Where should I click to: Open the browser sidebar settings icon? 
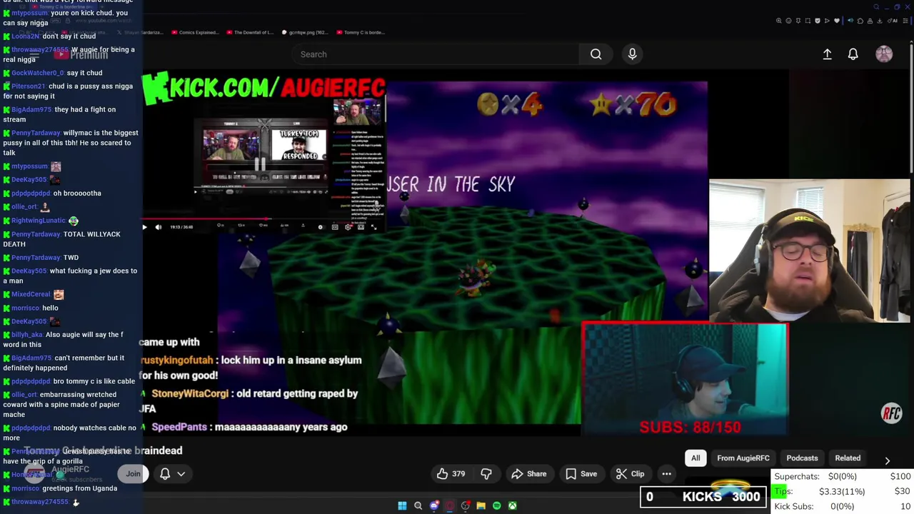[905, 21]
